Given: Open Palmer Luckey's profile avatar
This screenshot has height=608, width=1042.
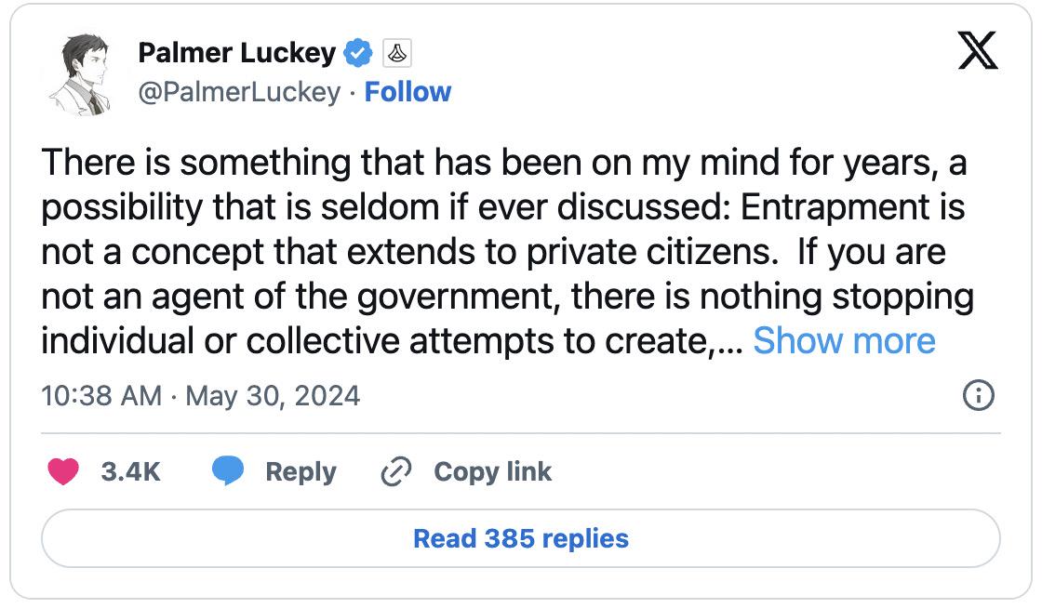Looking at the screenshot, I should pos(81,73).
